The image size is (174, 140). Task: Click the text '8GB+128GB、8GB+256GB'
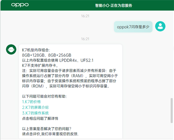pyautogui.click(x=47, y=55)
